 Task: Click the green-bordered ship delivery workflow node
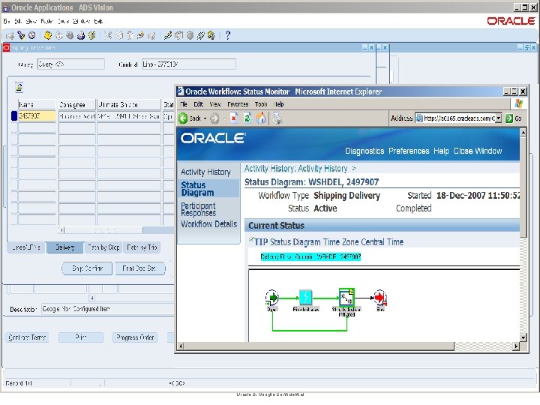346,298
